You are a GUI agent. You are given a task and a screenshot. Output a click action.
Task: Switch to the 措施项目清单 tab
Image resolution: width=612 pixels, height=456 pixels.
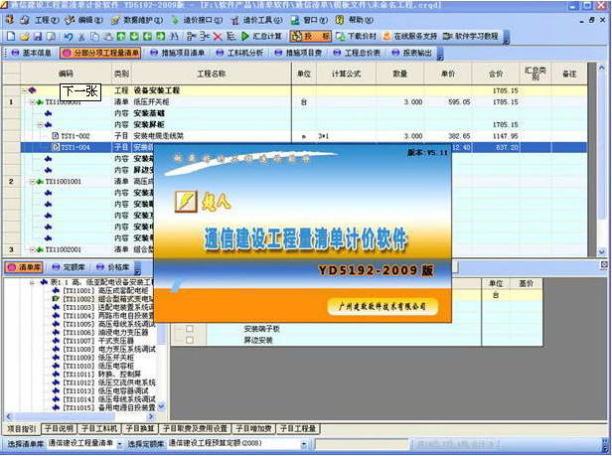178,53
